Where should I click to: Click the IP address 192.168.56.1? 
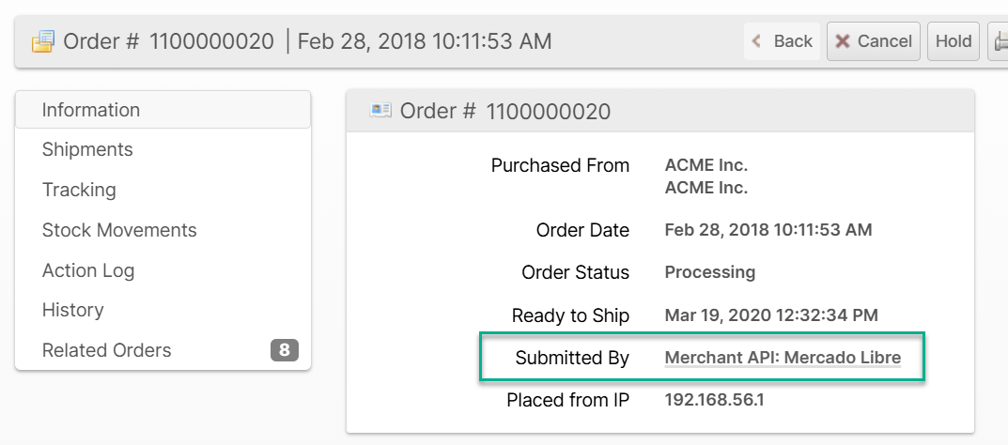(x=714, y=400)
